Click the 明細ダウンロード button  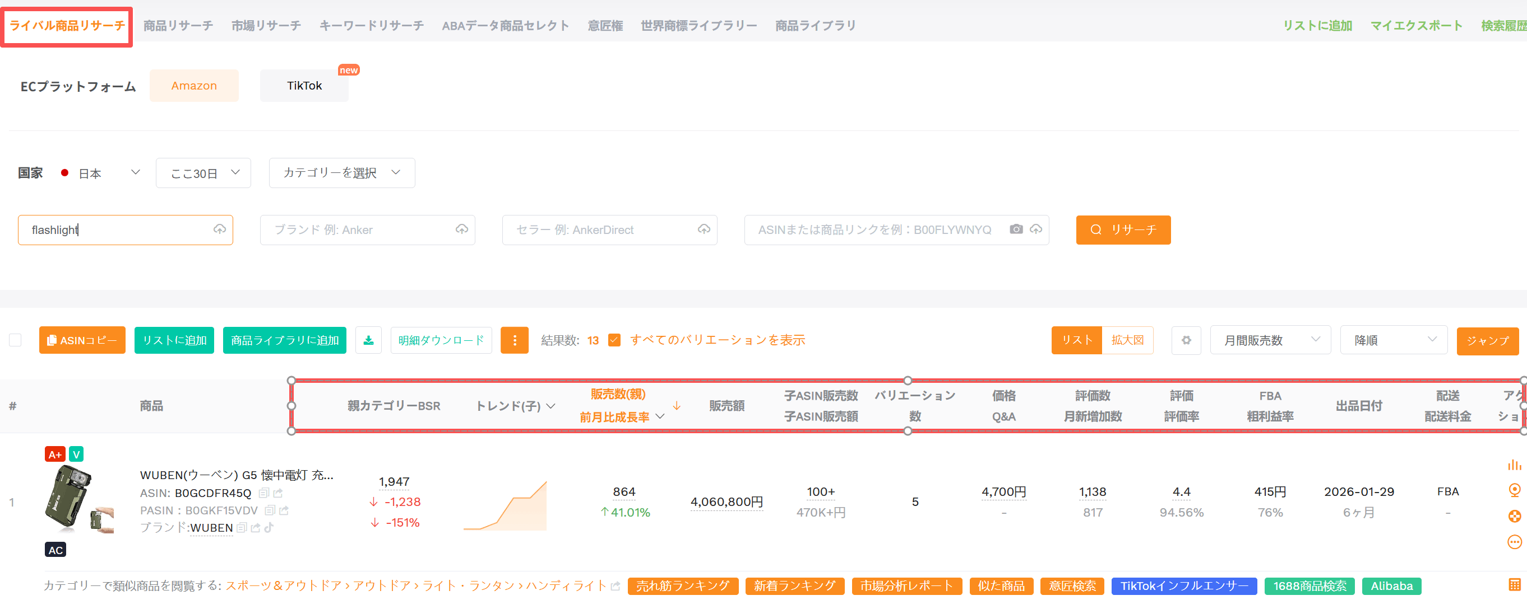[x=441, y=340]
